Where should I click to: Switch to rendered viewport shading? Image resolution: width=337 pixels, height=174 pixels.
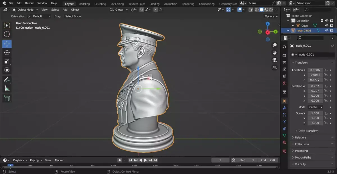click(x=271, y=10)
